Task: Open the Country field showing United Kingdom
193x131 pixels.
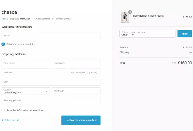Action: point(23,91)
